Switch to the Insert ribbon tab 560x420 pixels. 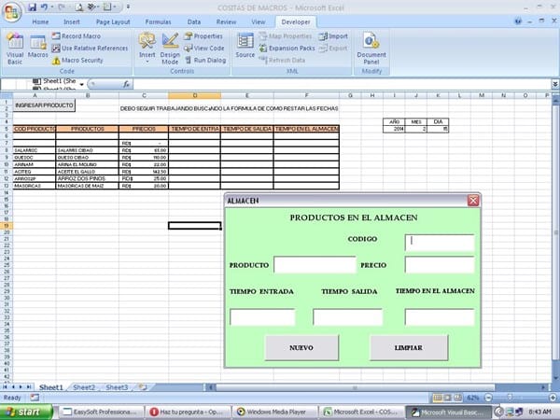pyautogui.click(x=72, y=21)
